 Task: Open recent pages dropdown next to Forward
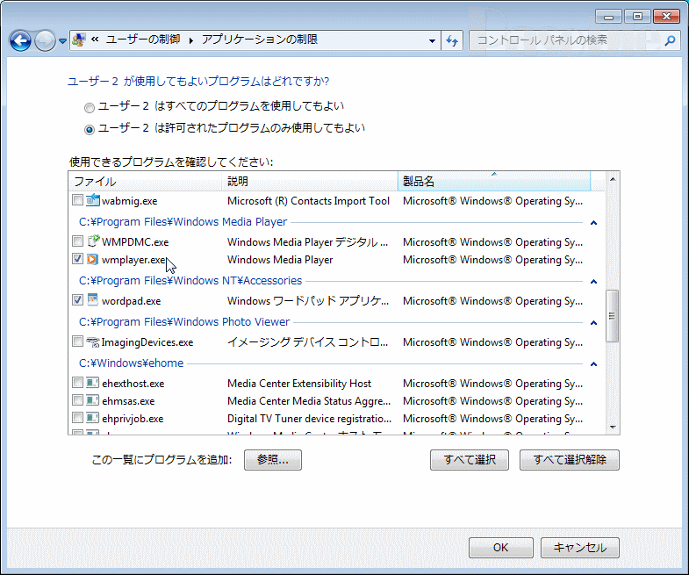[x=62, y=41]
